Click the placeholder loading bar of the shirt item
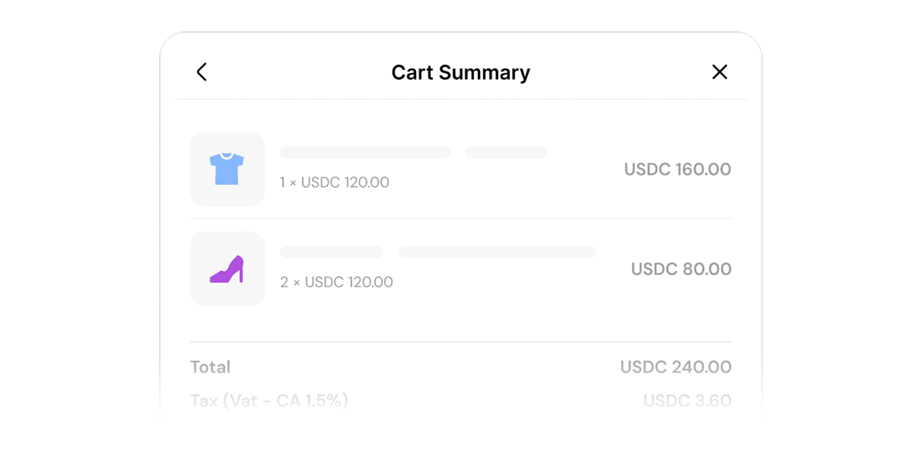Screen dimensions: 922x459 click(x=364, y=152)
